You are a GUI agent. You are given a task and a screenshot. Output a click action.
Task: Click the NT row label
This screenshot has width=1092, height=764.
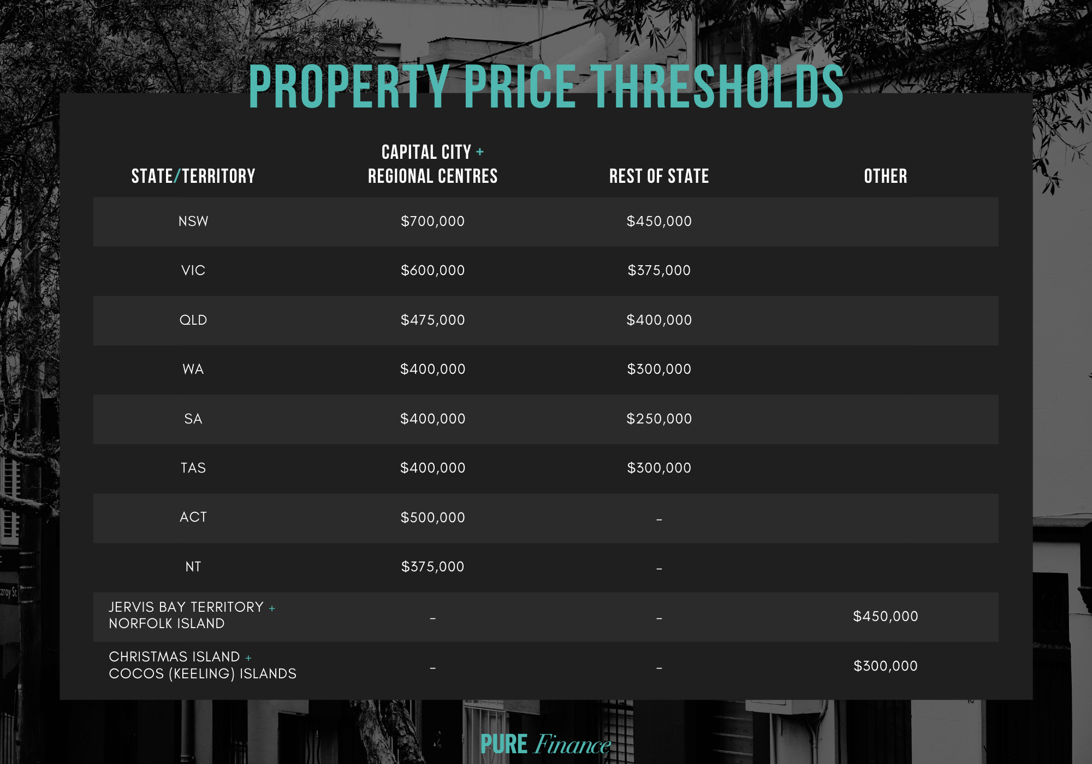click(193, 567)
